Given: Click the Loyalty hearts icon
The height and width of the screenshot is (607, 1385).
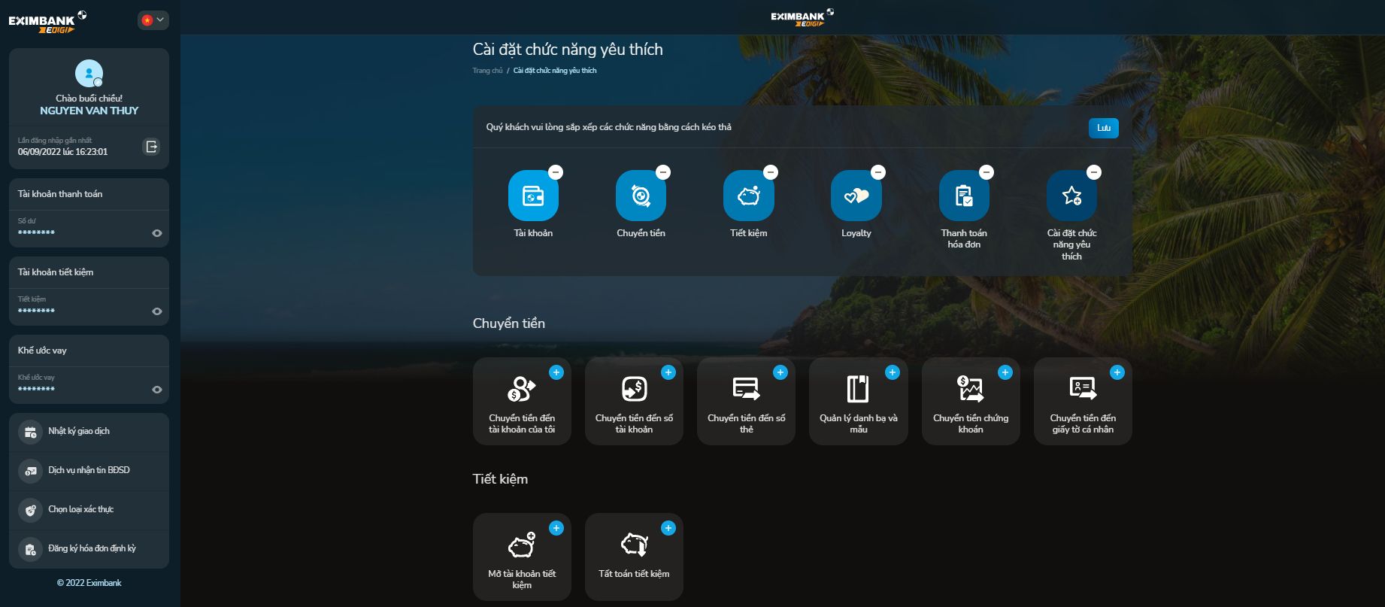Looking at the screenshot, I should [856, 196].
